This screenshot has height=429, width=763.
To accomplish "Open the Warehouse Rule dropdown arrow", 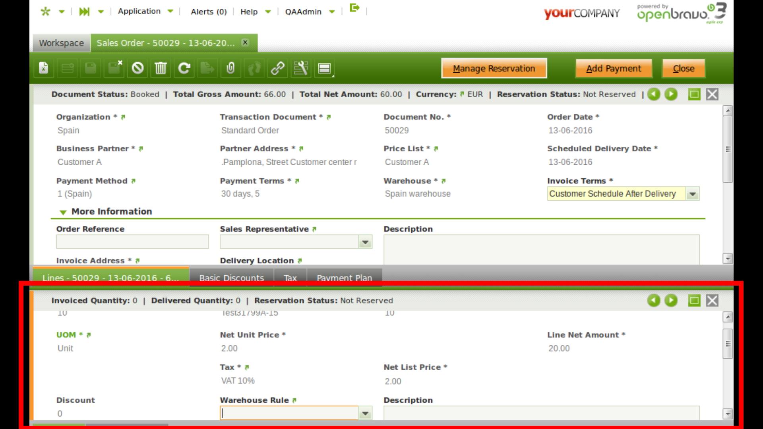I will 365,414.
